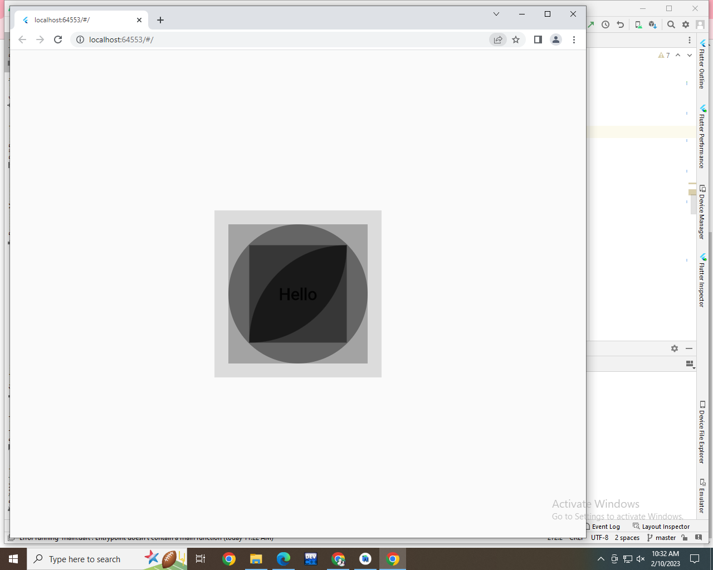Go back using the navigation arrow
Image resolution: width=713 pixels, height=570 pixels.
coord(22,40)
